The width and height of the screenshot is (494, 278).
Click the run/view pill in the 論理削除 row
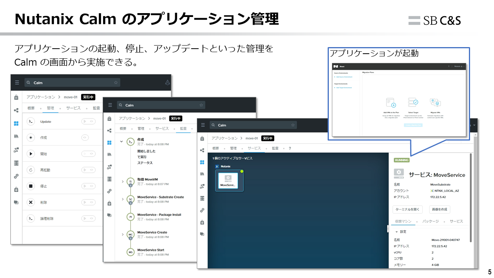point(88,219)
